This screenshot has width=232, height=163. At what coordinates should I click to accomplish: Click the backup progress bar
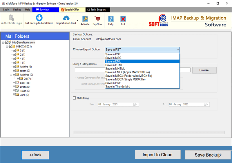(x=149, y=132)
